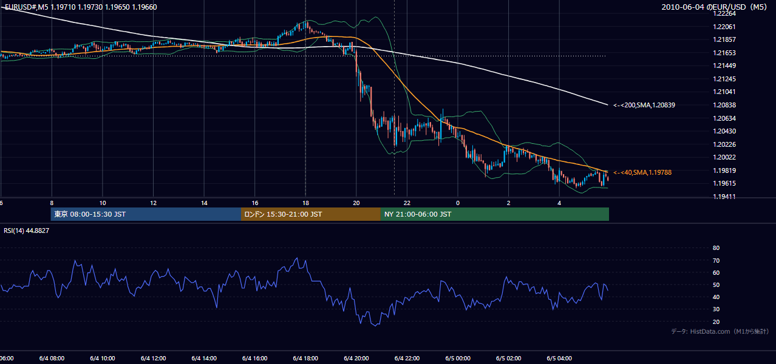Click price axis value 1.22264

[724, 13]
